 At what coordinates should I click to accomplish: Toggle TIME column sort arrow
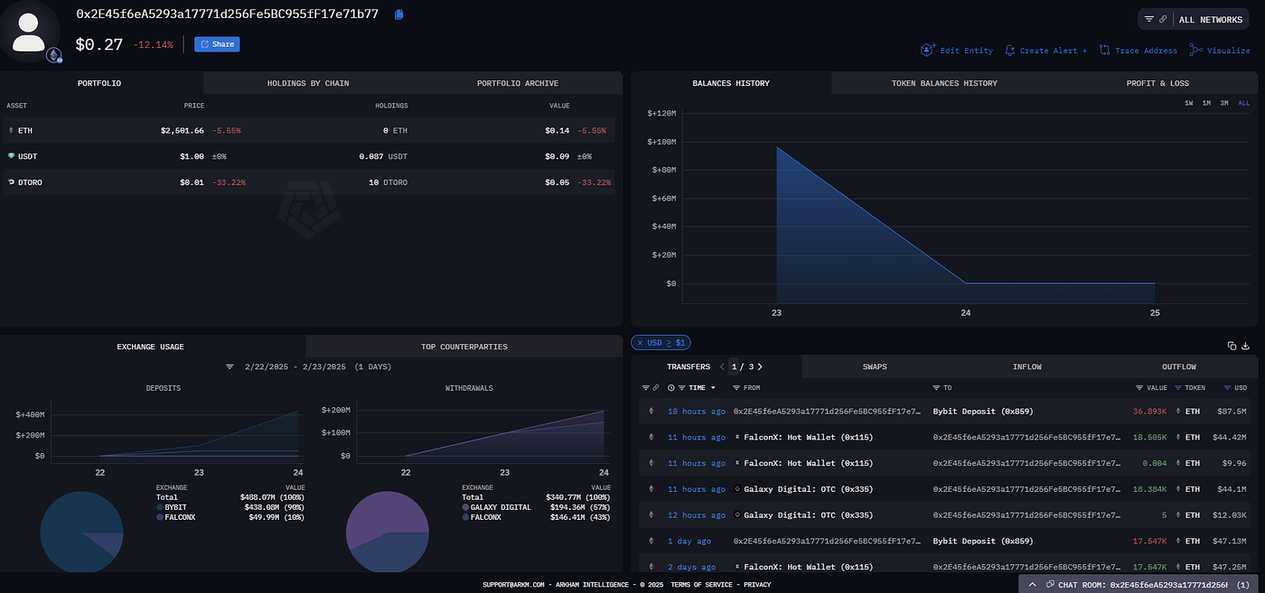712,387
